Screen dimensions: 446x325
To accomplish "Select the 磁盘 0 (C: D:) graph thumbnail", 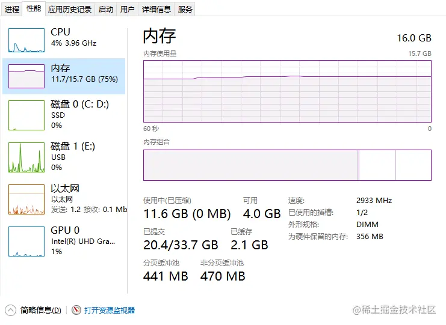I will [26, 115].
